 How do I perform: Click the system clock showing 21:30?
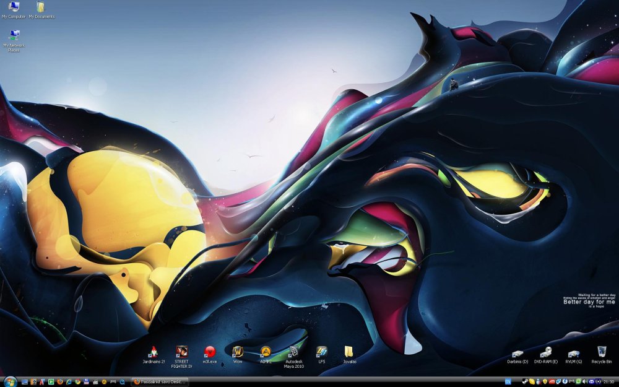608,382
